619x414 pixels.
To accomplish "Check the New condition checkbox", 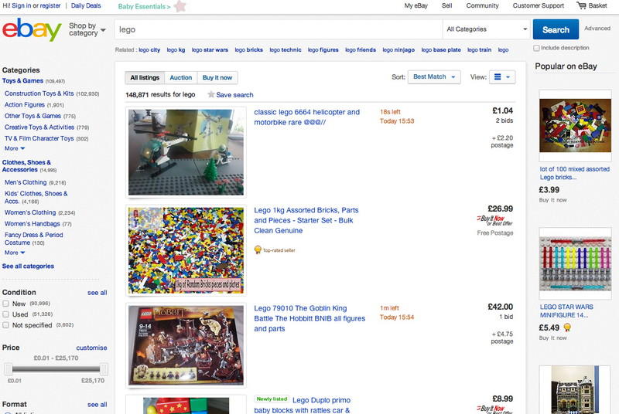I will coord(6,304).
